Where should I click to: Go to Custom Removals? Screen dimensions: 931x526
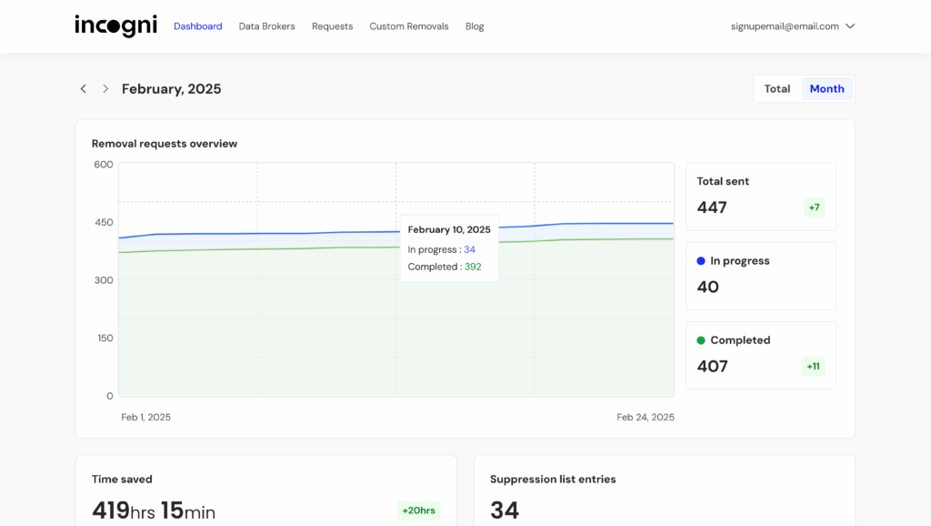coord(408,26)
